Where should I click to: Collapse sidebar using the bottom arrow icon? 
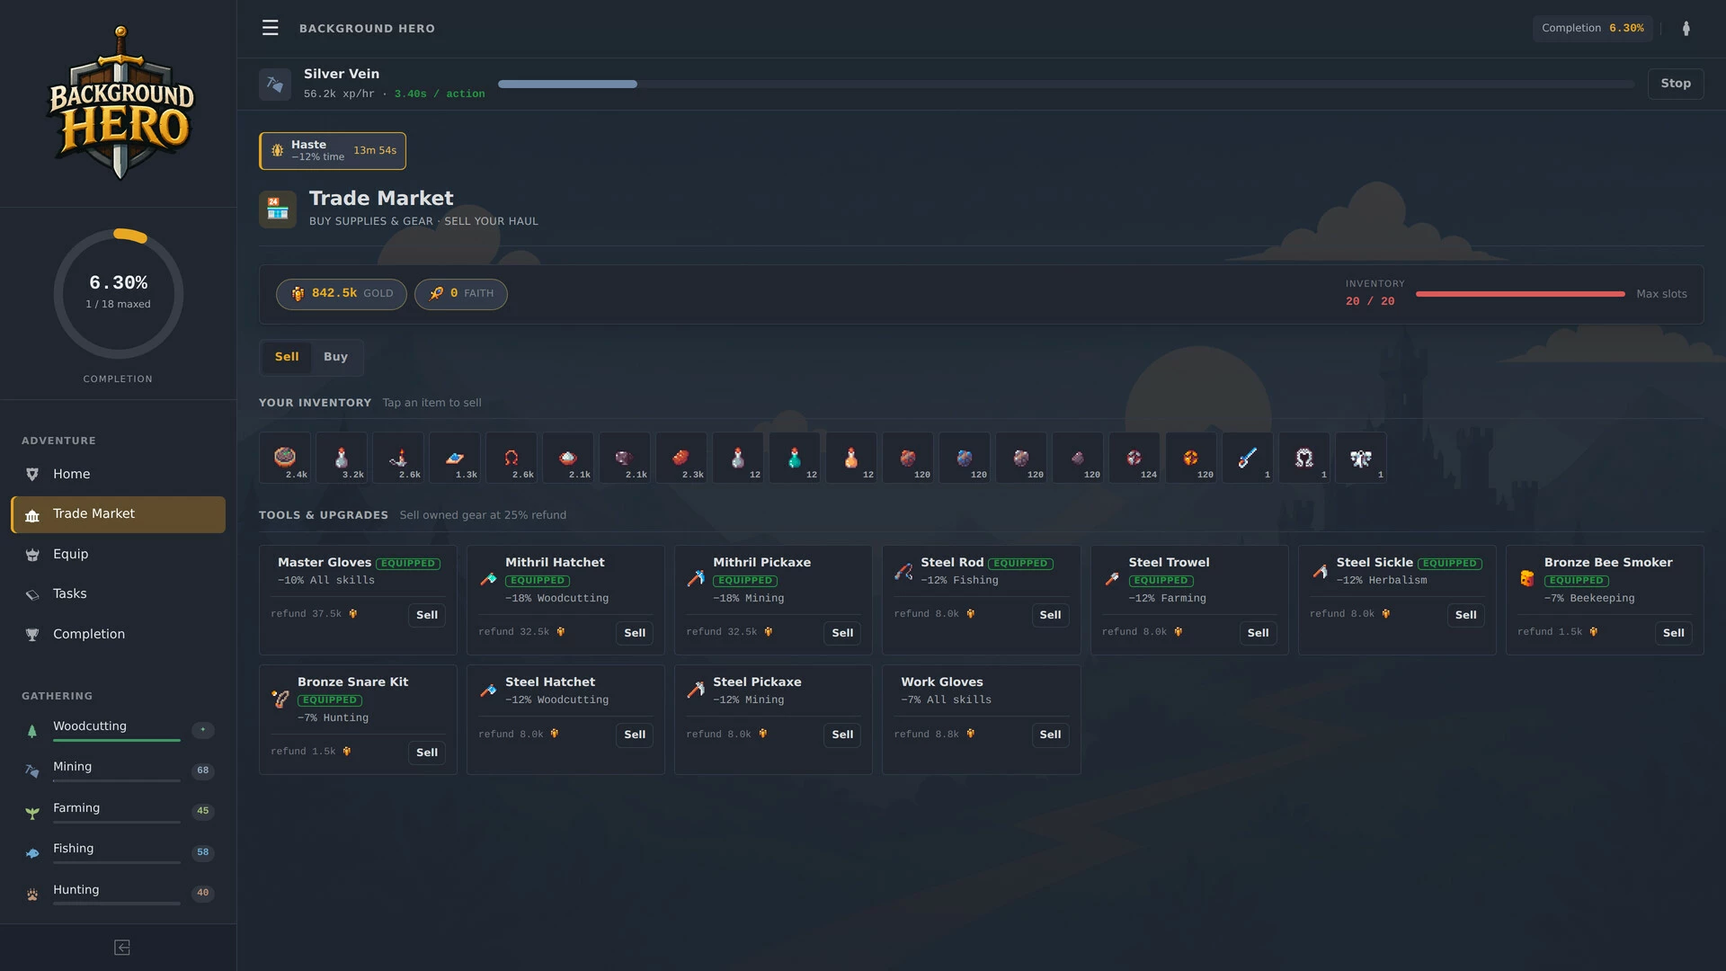point(122,948)
